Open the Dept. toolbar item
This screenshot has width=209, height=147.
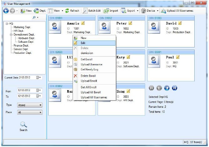(40, 11)
